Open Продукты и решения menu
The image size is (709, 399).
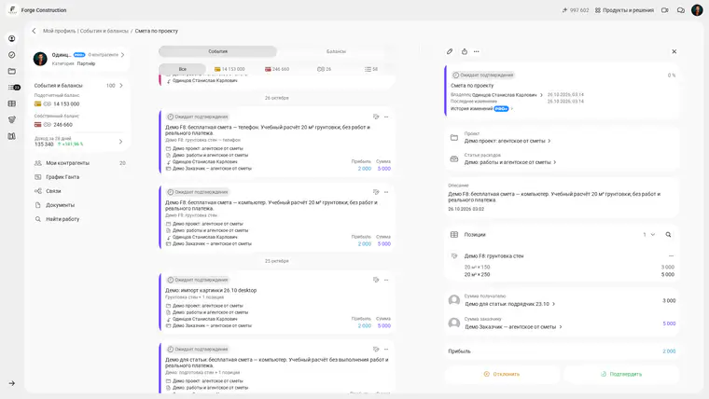coord(624,10)
